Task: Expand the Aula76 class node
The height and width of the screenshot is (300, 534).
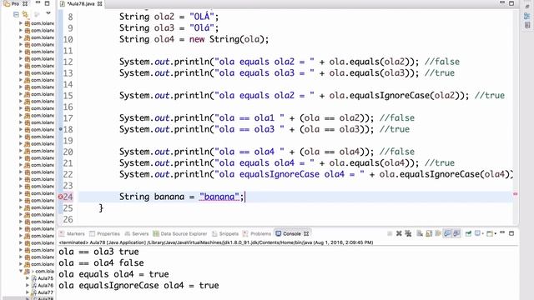Action: [28, 285]
